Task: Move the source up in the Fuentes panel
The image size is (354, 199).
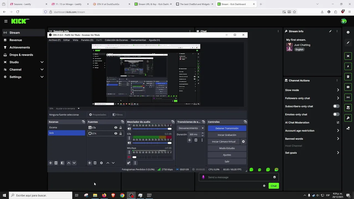Action: [x=108, y=163]
